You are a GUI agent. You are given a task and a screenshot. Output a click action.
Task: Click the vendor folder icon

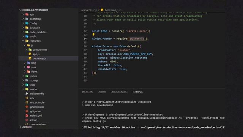point(27,89)
